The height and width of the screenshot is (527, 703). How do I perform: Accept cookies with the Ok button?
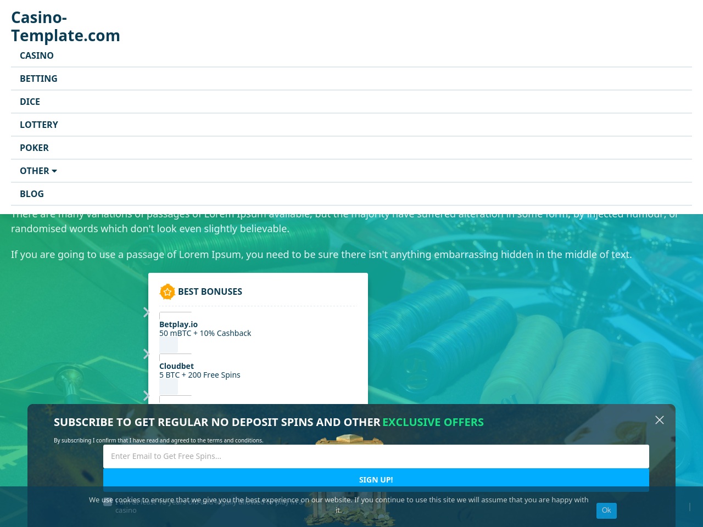pyautogui.click(x=606, y=511)
